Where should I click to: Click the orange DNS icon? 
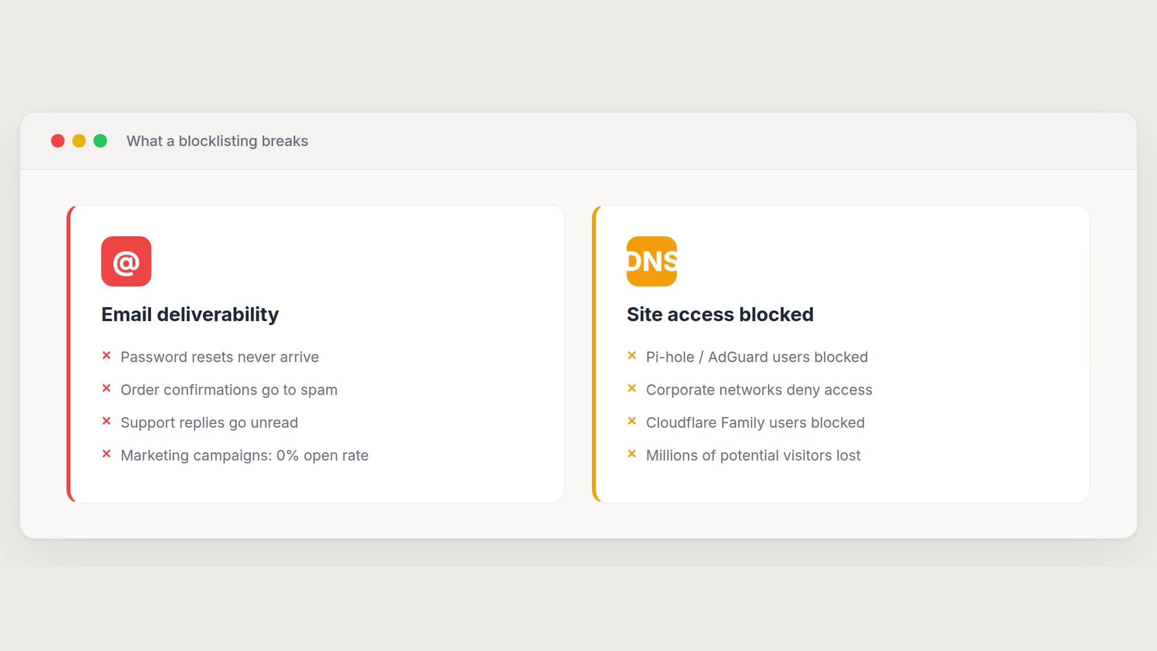pyautogui.click(x=651, y=261)
